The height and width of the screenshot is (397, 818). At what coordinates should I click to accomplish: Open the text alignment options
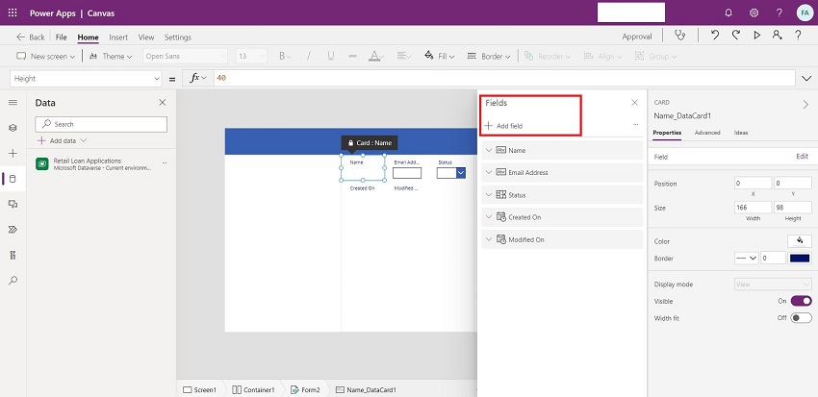click(x=404, y=57)
